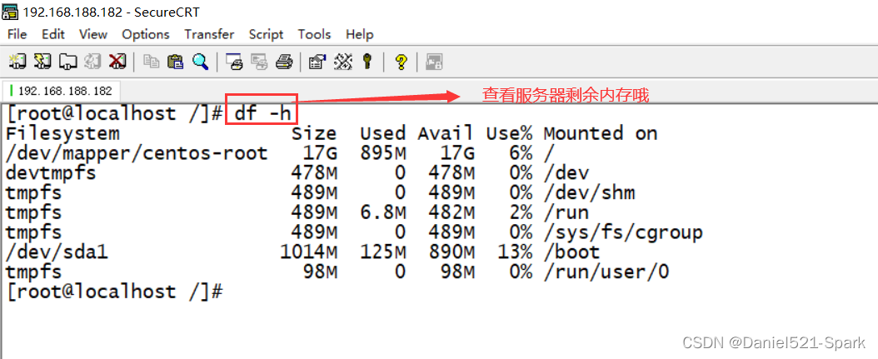
Task: Open the Tools menu
Action: 314,34
